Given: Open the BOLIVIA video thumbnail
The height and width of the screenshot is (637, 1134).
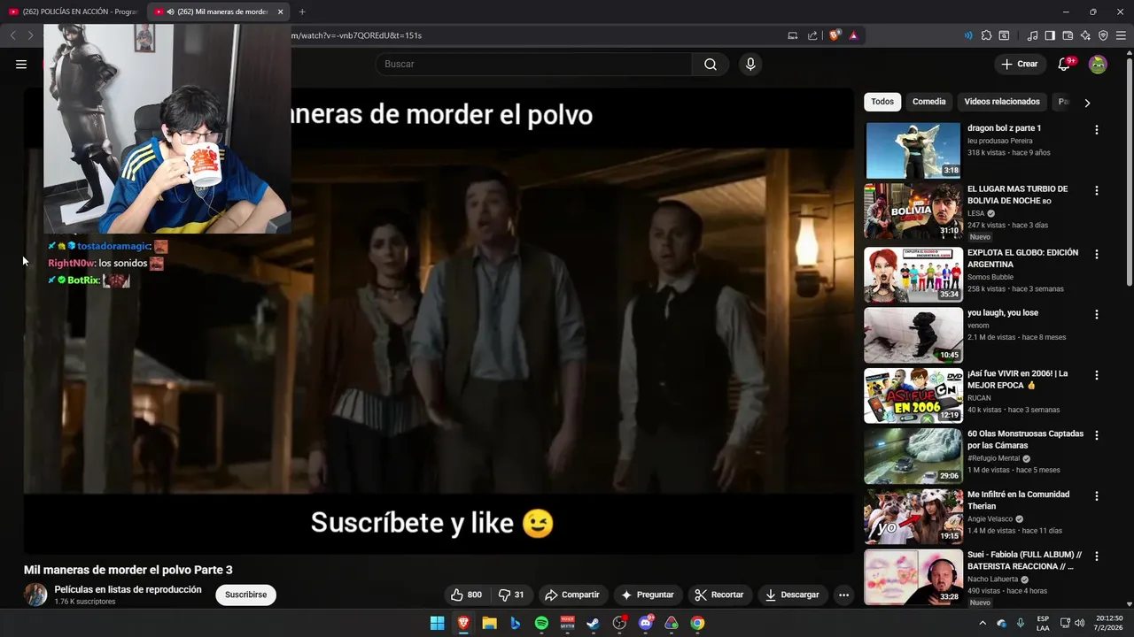Looking at the screenshot, I should [913, 211].
